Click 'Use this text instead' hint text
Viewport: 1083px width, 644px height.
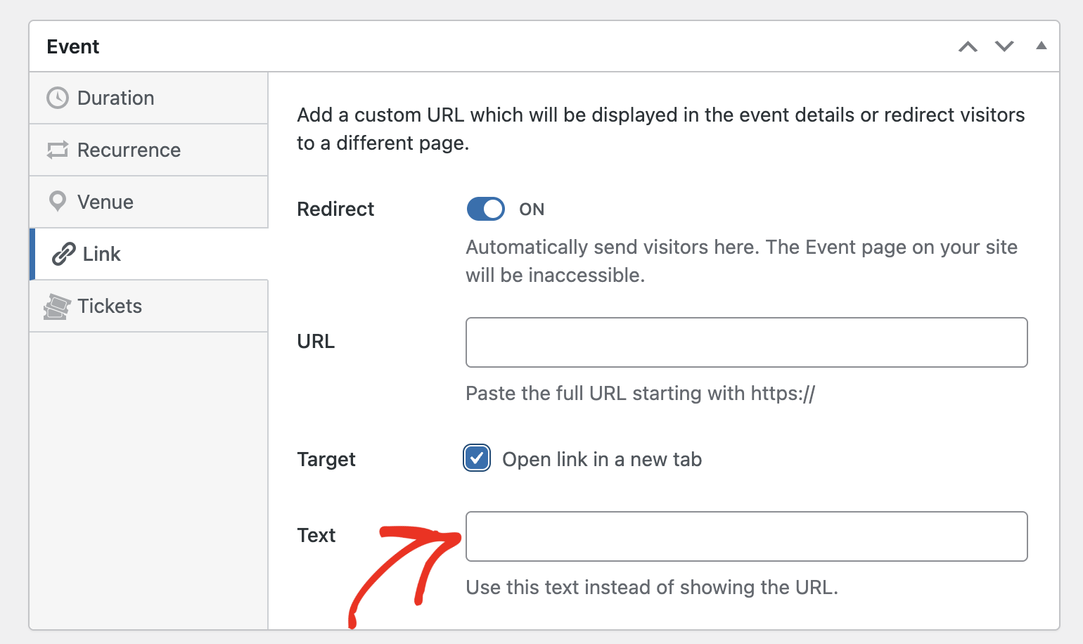(652, 587)
